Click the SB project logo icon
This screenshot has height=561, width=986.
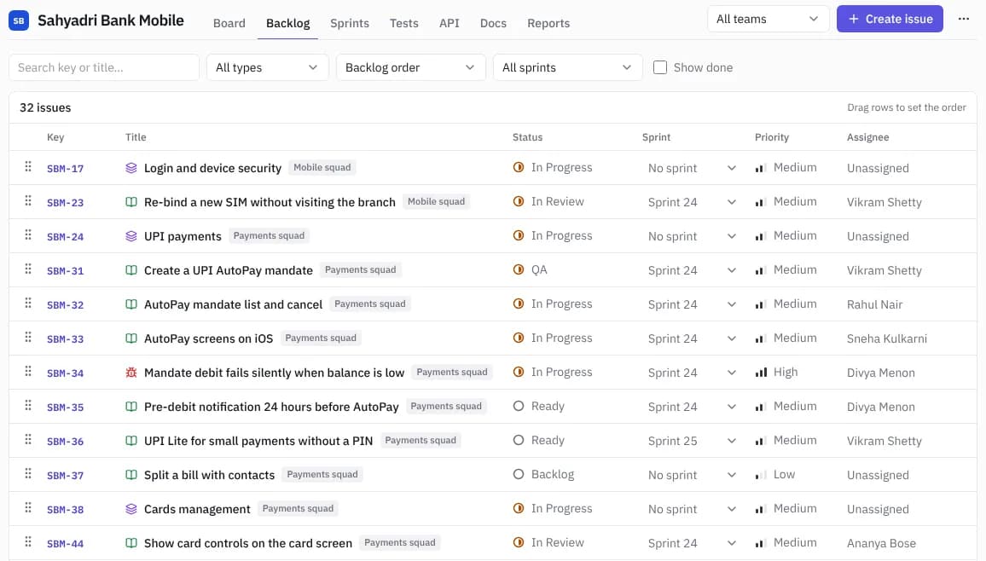(x=19, y=20)
